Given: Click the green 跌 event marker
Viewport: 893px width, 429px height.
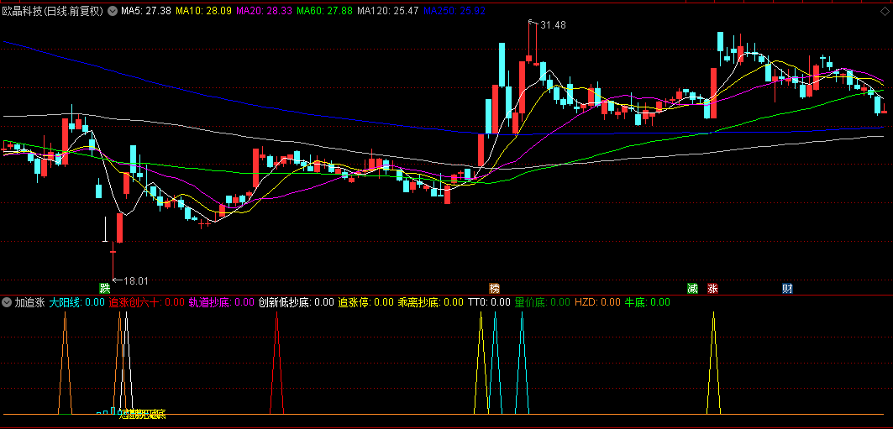Looking at the screenshot, I should click(x=104, y=288).
